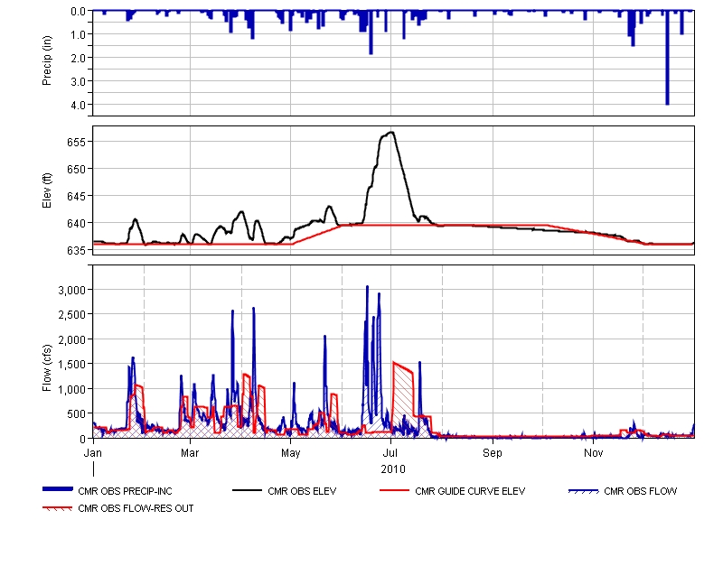
Task: Click the blue hatched OBS FLOW legend swatch
Action: tap(583, 491)
